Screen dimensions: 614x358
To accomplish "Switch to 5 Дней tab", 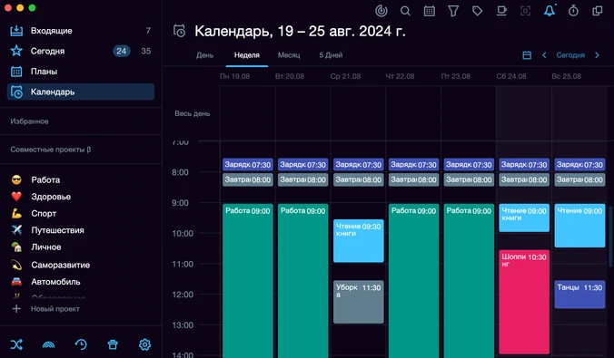I will (331, 55).
